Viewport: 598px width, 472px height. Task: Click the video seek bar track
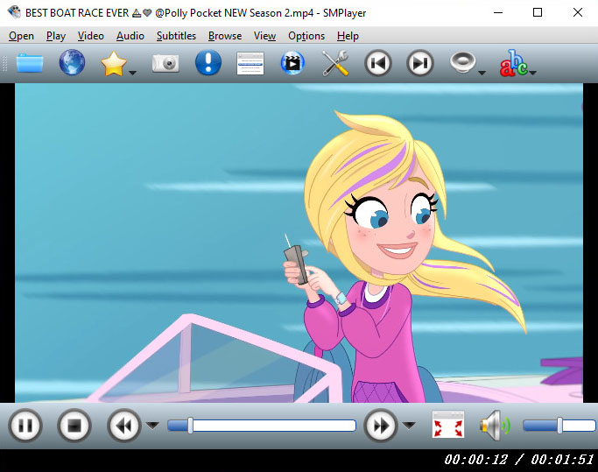[262, 426]
